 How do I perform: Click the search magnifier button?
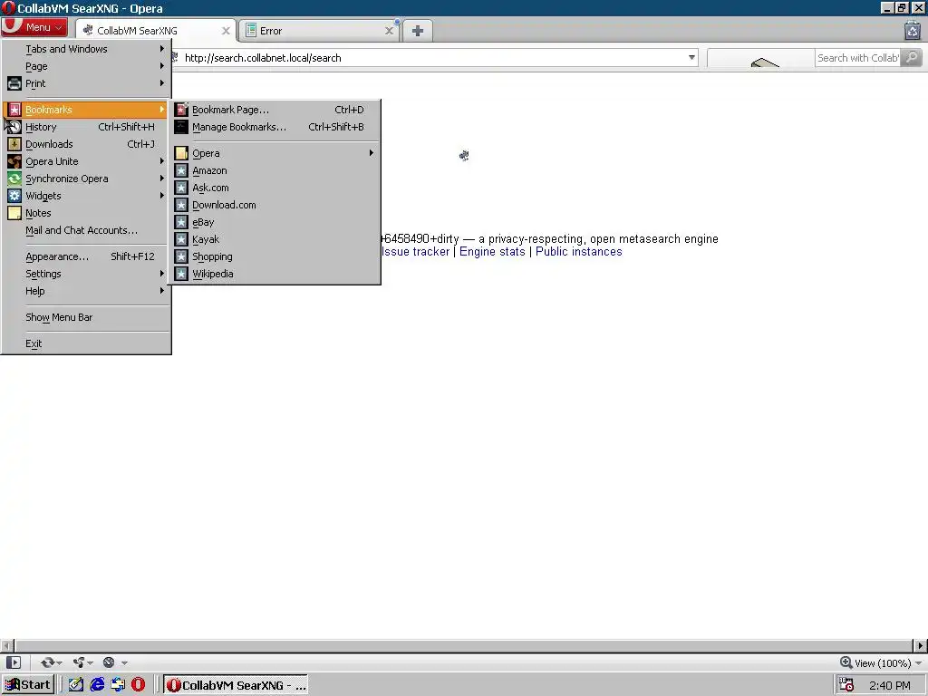coord(912,57)
